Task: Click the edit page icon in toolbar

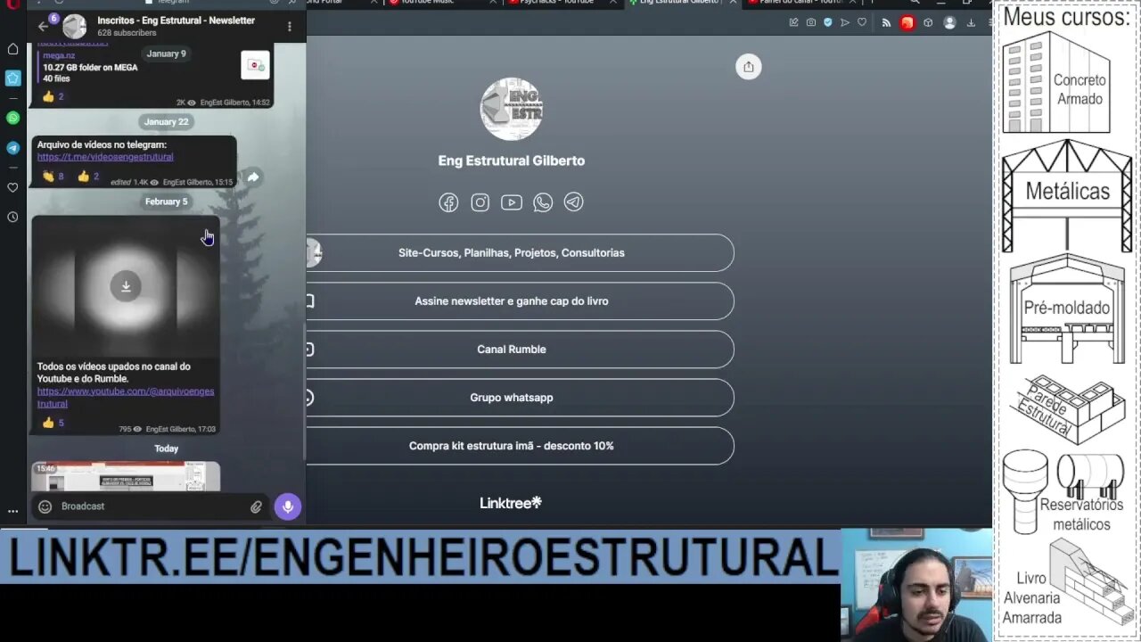Action: coord(793,22)
